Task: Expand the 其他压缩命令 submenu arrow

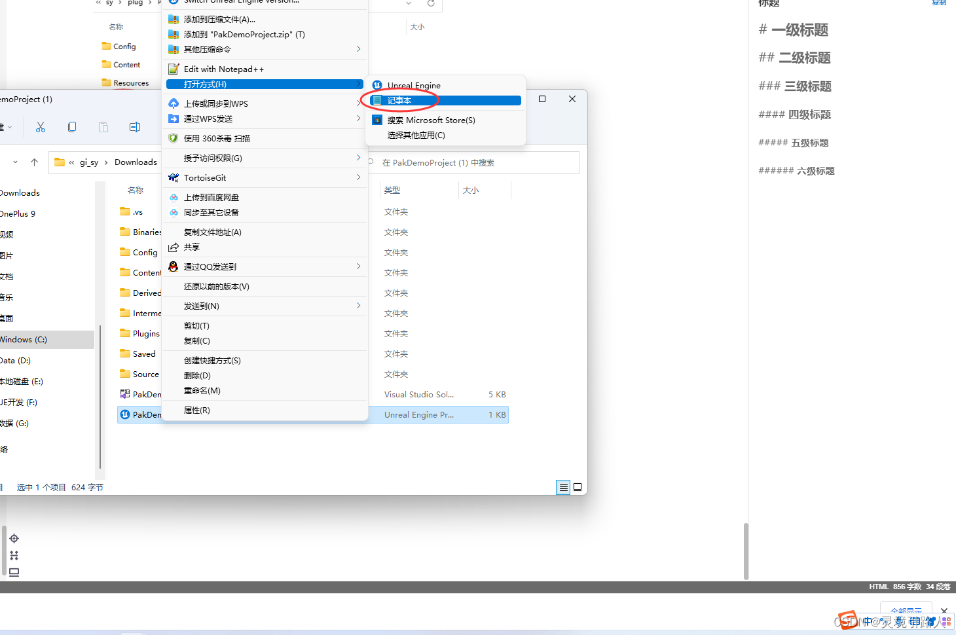Action: tap(358, 49)
